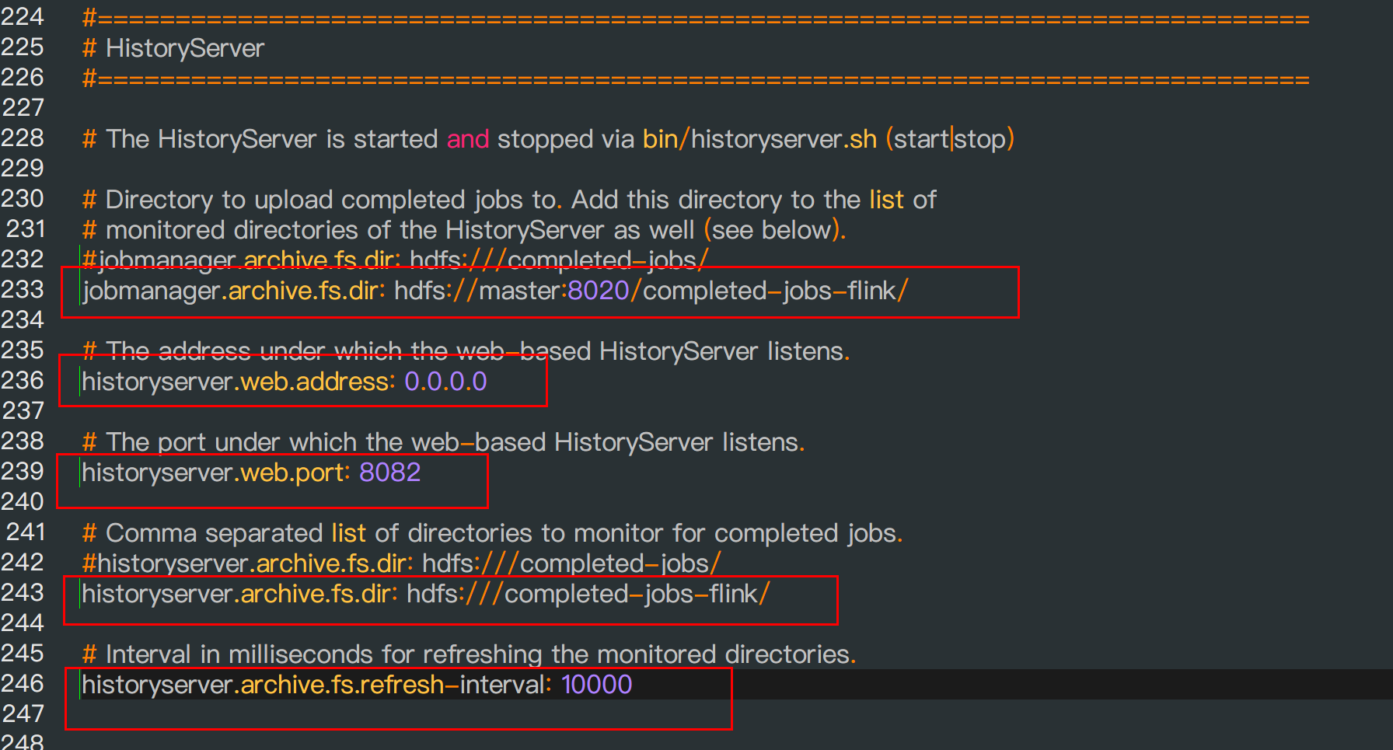The height and width of the screenshot is (750, 1393).
Task: Click the '# HistoryServer' heading comment
Action: [173, 48]
